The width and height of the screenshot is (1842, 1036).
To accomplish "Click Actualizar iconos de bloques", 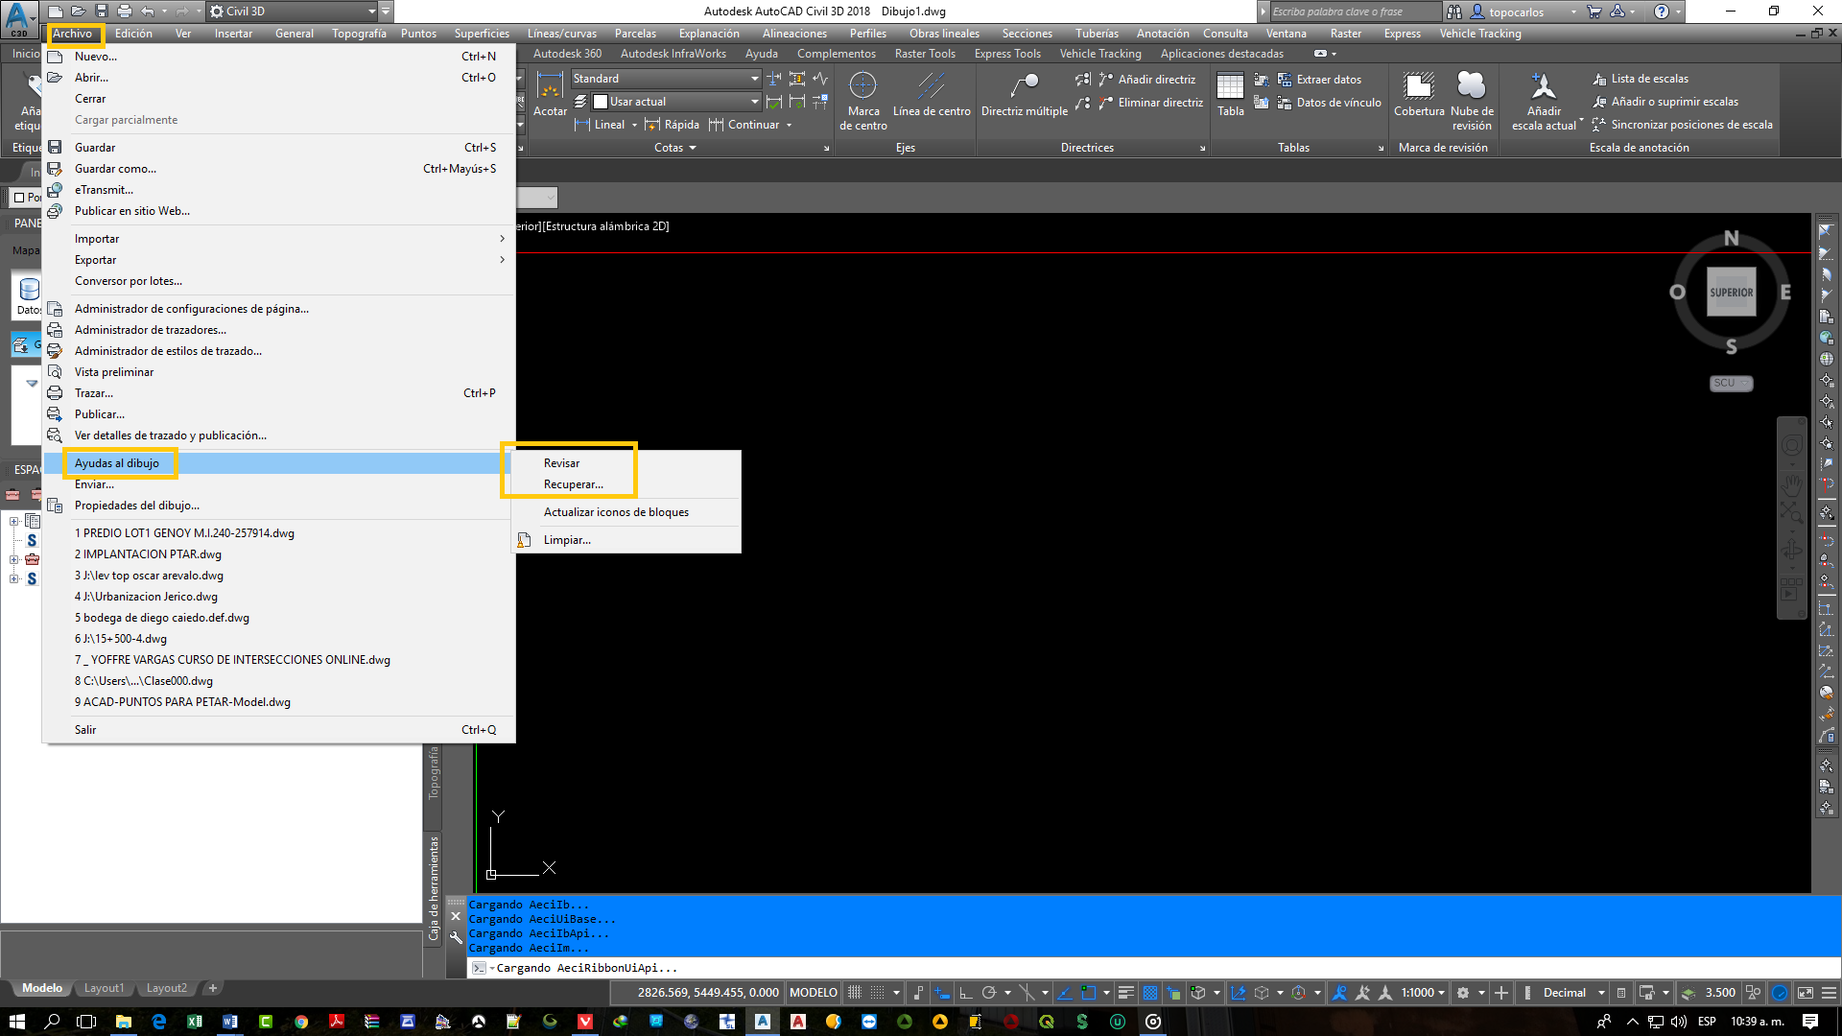I will (x=616, y=512).
